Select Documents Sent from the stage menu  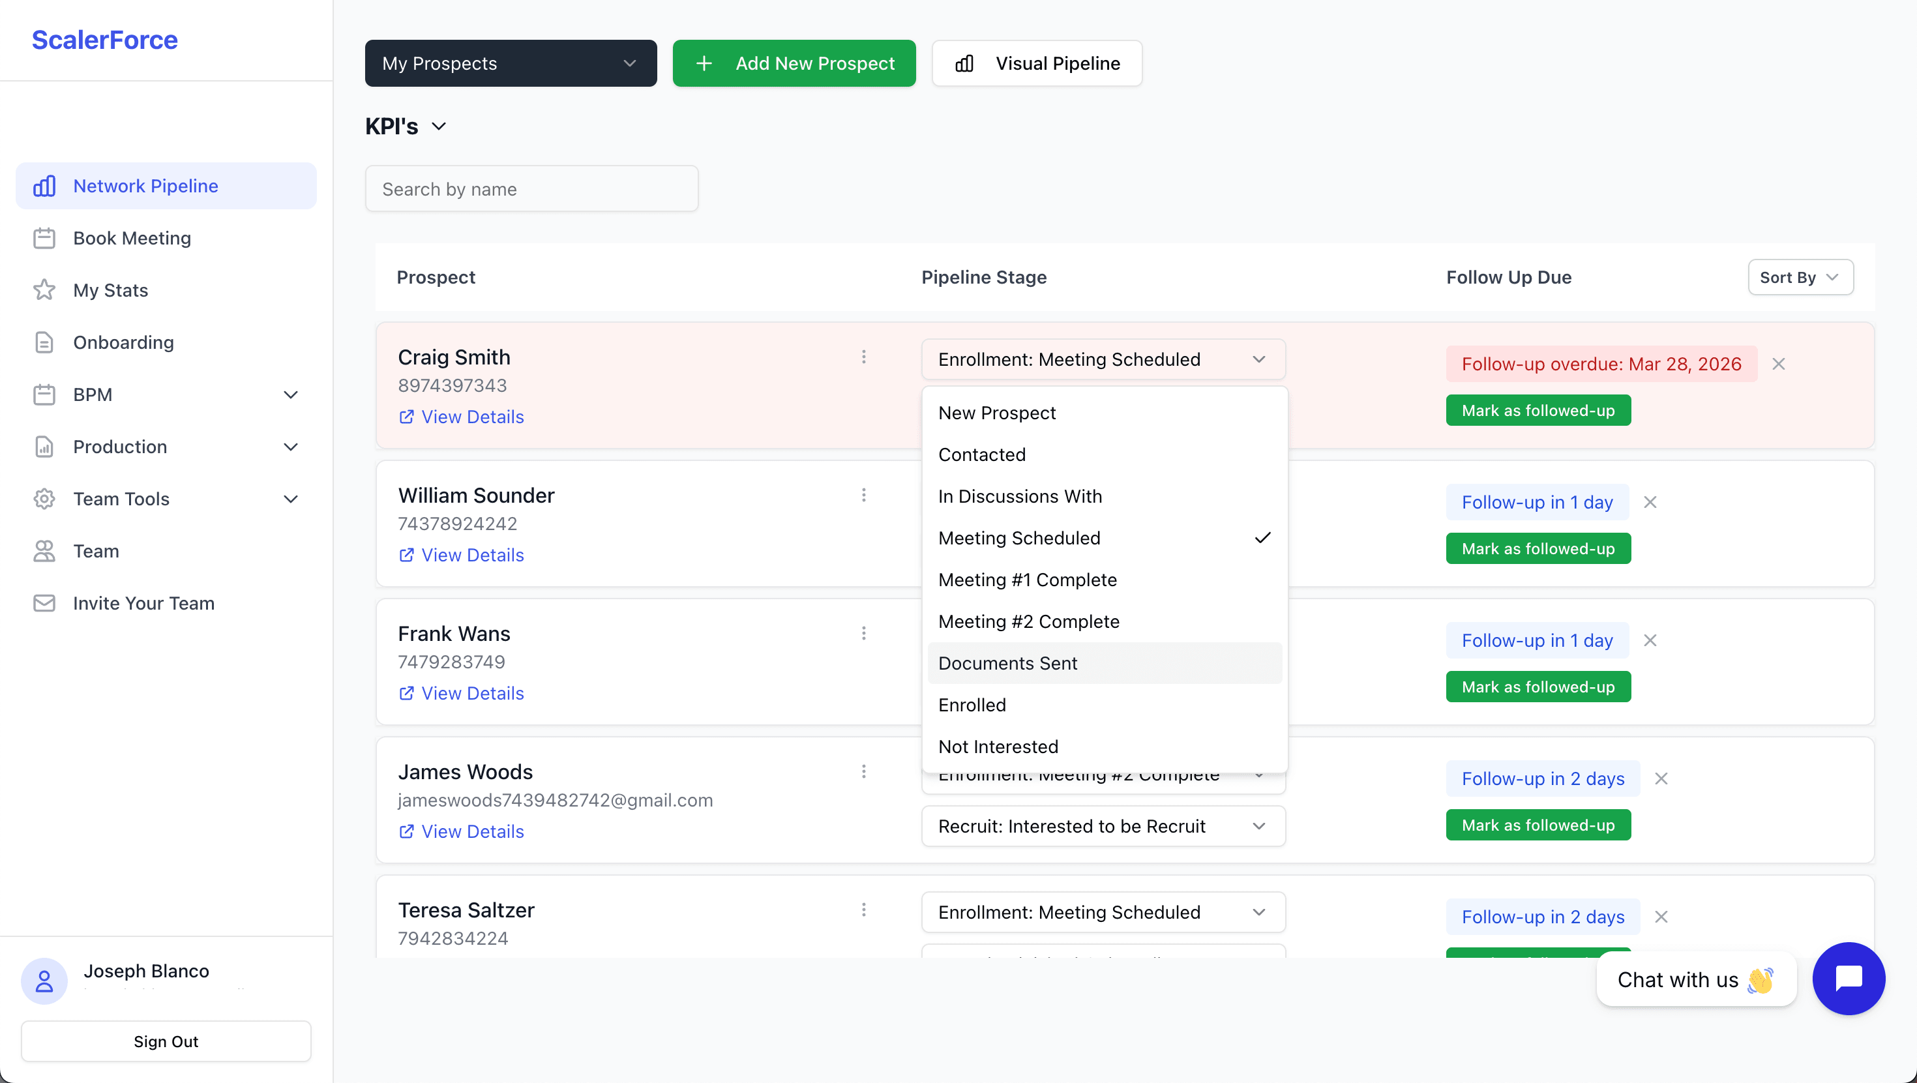tap(1007, 663)
